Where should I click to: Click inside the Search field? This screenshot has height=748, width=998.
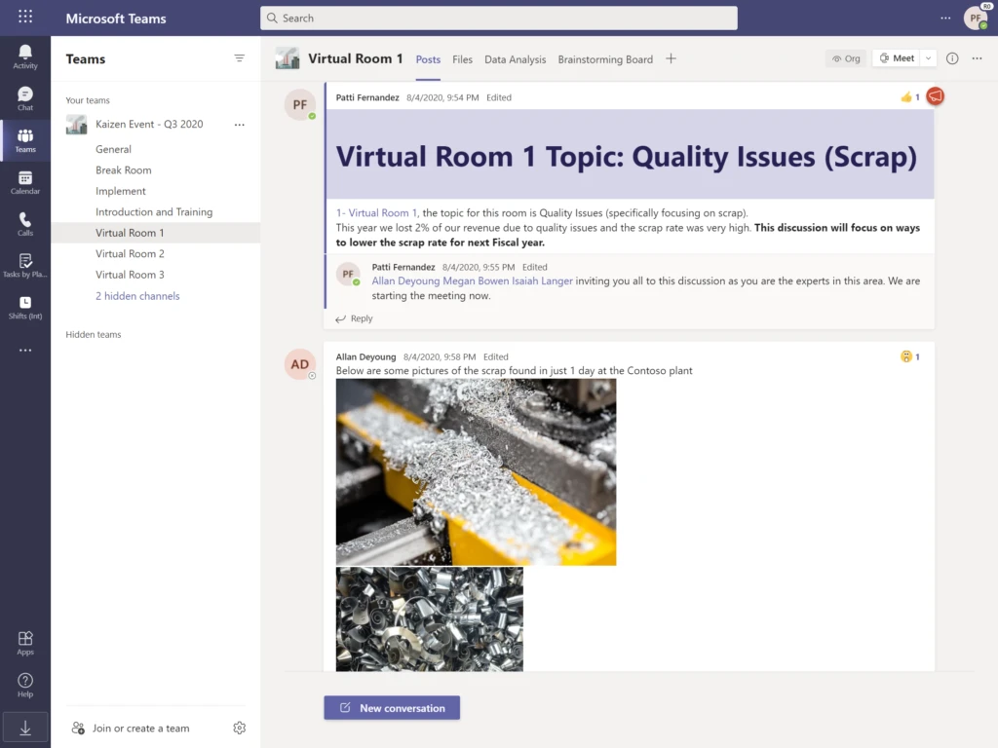click(x=498, y=18)
